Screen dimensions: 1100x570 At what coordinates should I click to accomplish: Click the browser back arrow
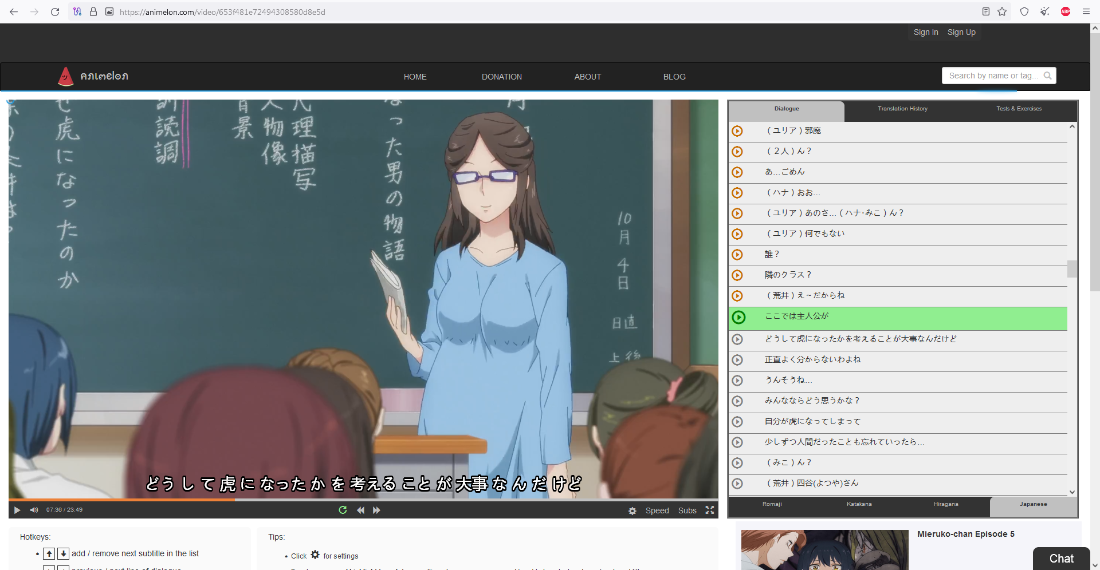14,11
